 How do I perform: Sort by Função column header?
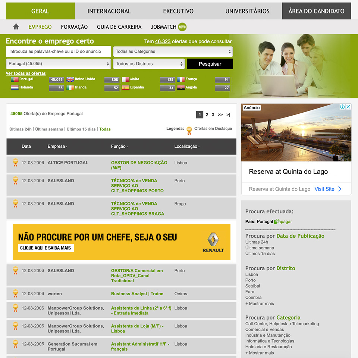tap(119, 146)
